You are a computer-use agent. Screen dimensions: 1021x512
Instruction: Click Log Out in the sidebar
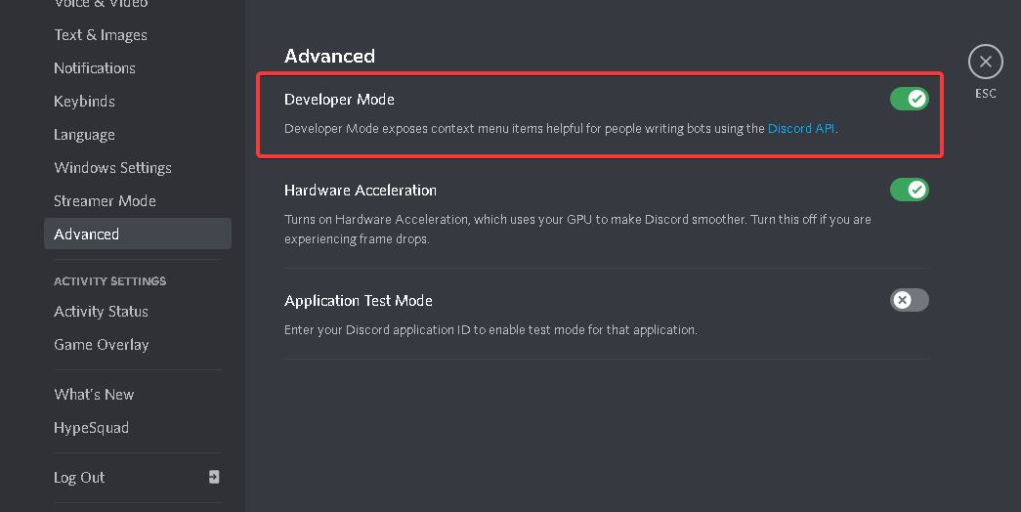tap(79, 478)
